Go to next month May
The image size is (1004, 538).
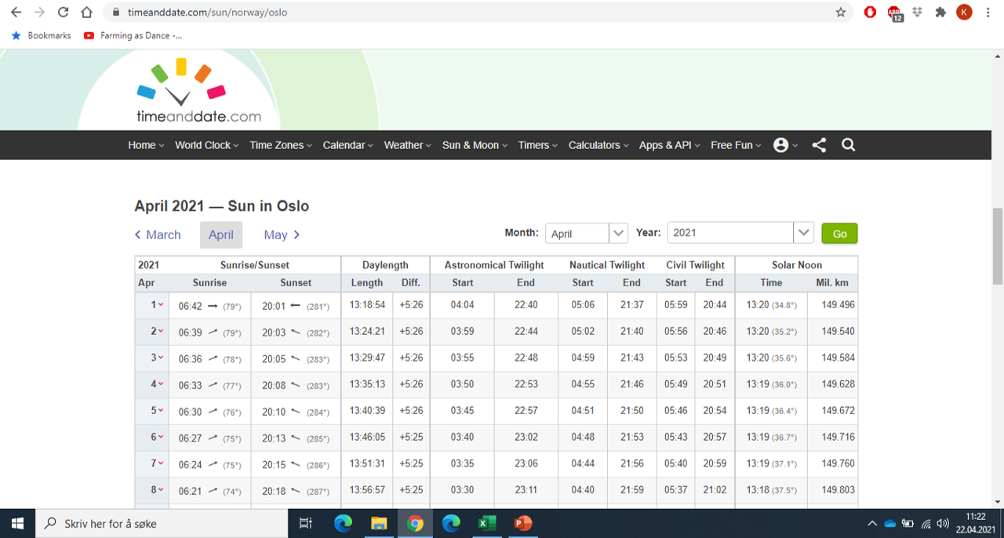tap(282, 234)
